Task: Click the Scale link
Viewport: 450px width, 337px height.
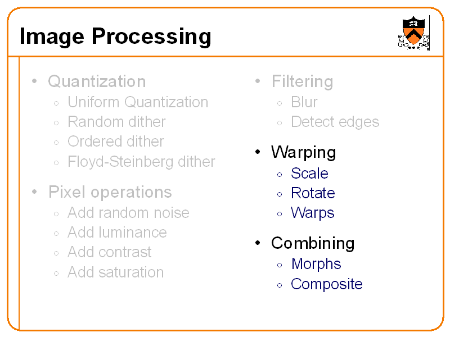Action: [309, 174]
